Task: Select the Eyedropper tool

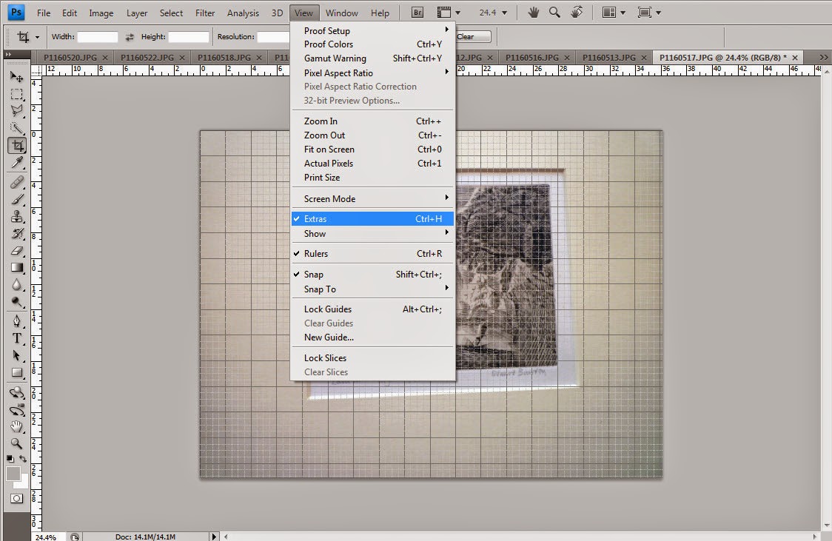Action: coord(17,162)
